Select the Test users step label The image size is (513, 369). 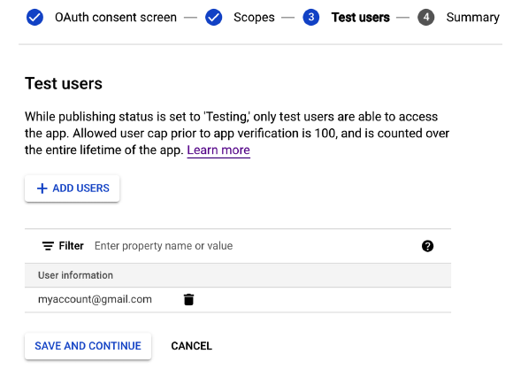point(361,18)
